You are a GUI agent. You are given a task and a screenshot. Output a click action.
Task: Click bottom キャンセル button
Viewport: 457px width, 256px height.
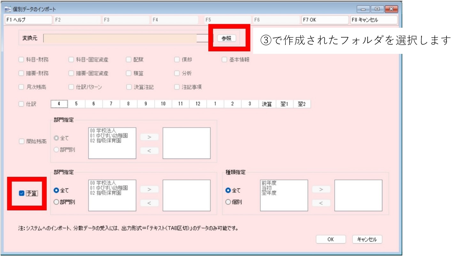point(367,239)
